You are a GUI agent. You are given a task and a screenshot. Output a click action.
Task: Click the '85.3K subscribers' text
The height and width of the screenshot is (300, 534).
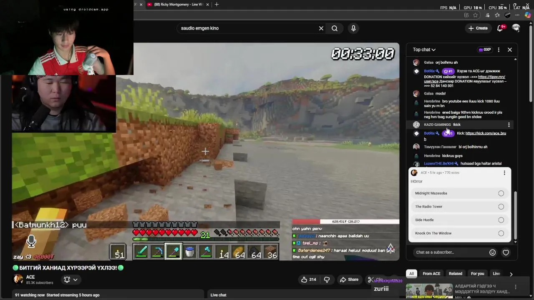pyautogui.click(x=39, y=283)
